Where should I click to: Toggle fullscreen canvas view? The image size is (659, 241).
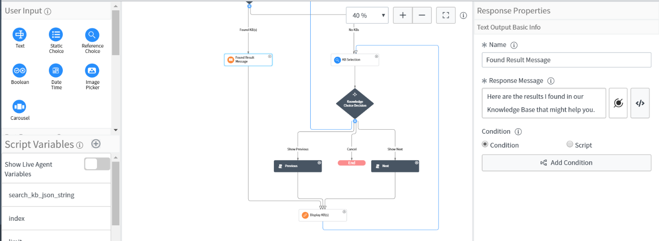pyautogui.click(x=446, y=15)
